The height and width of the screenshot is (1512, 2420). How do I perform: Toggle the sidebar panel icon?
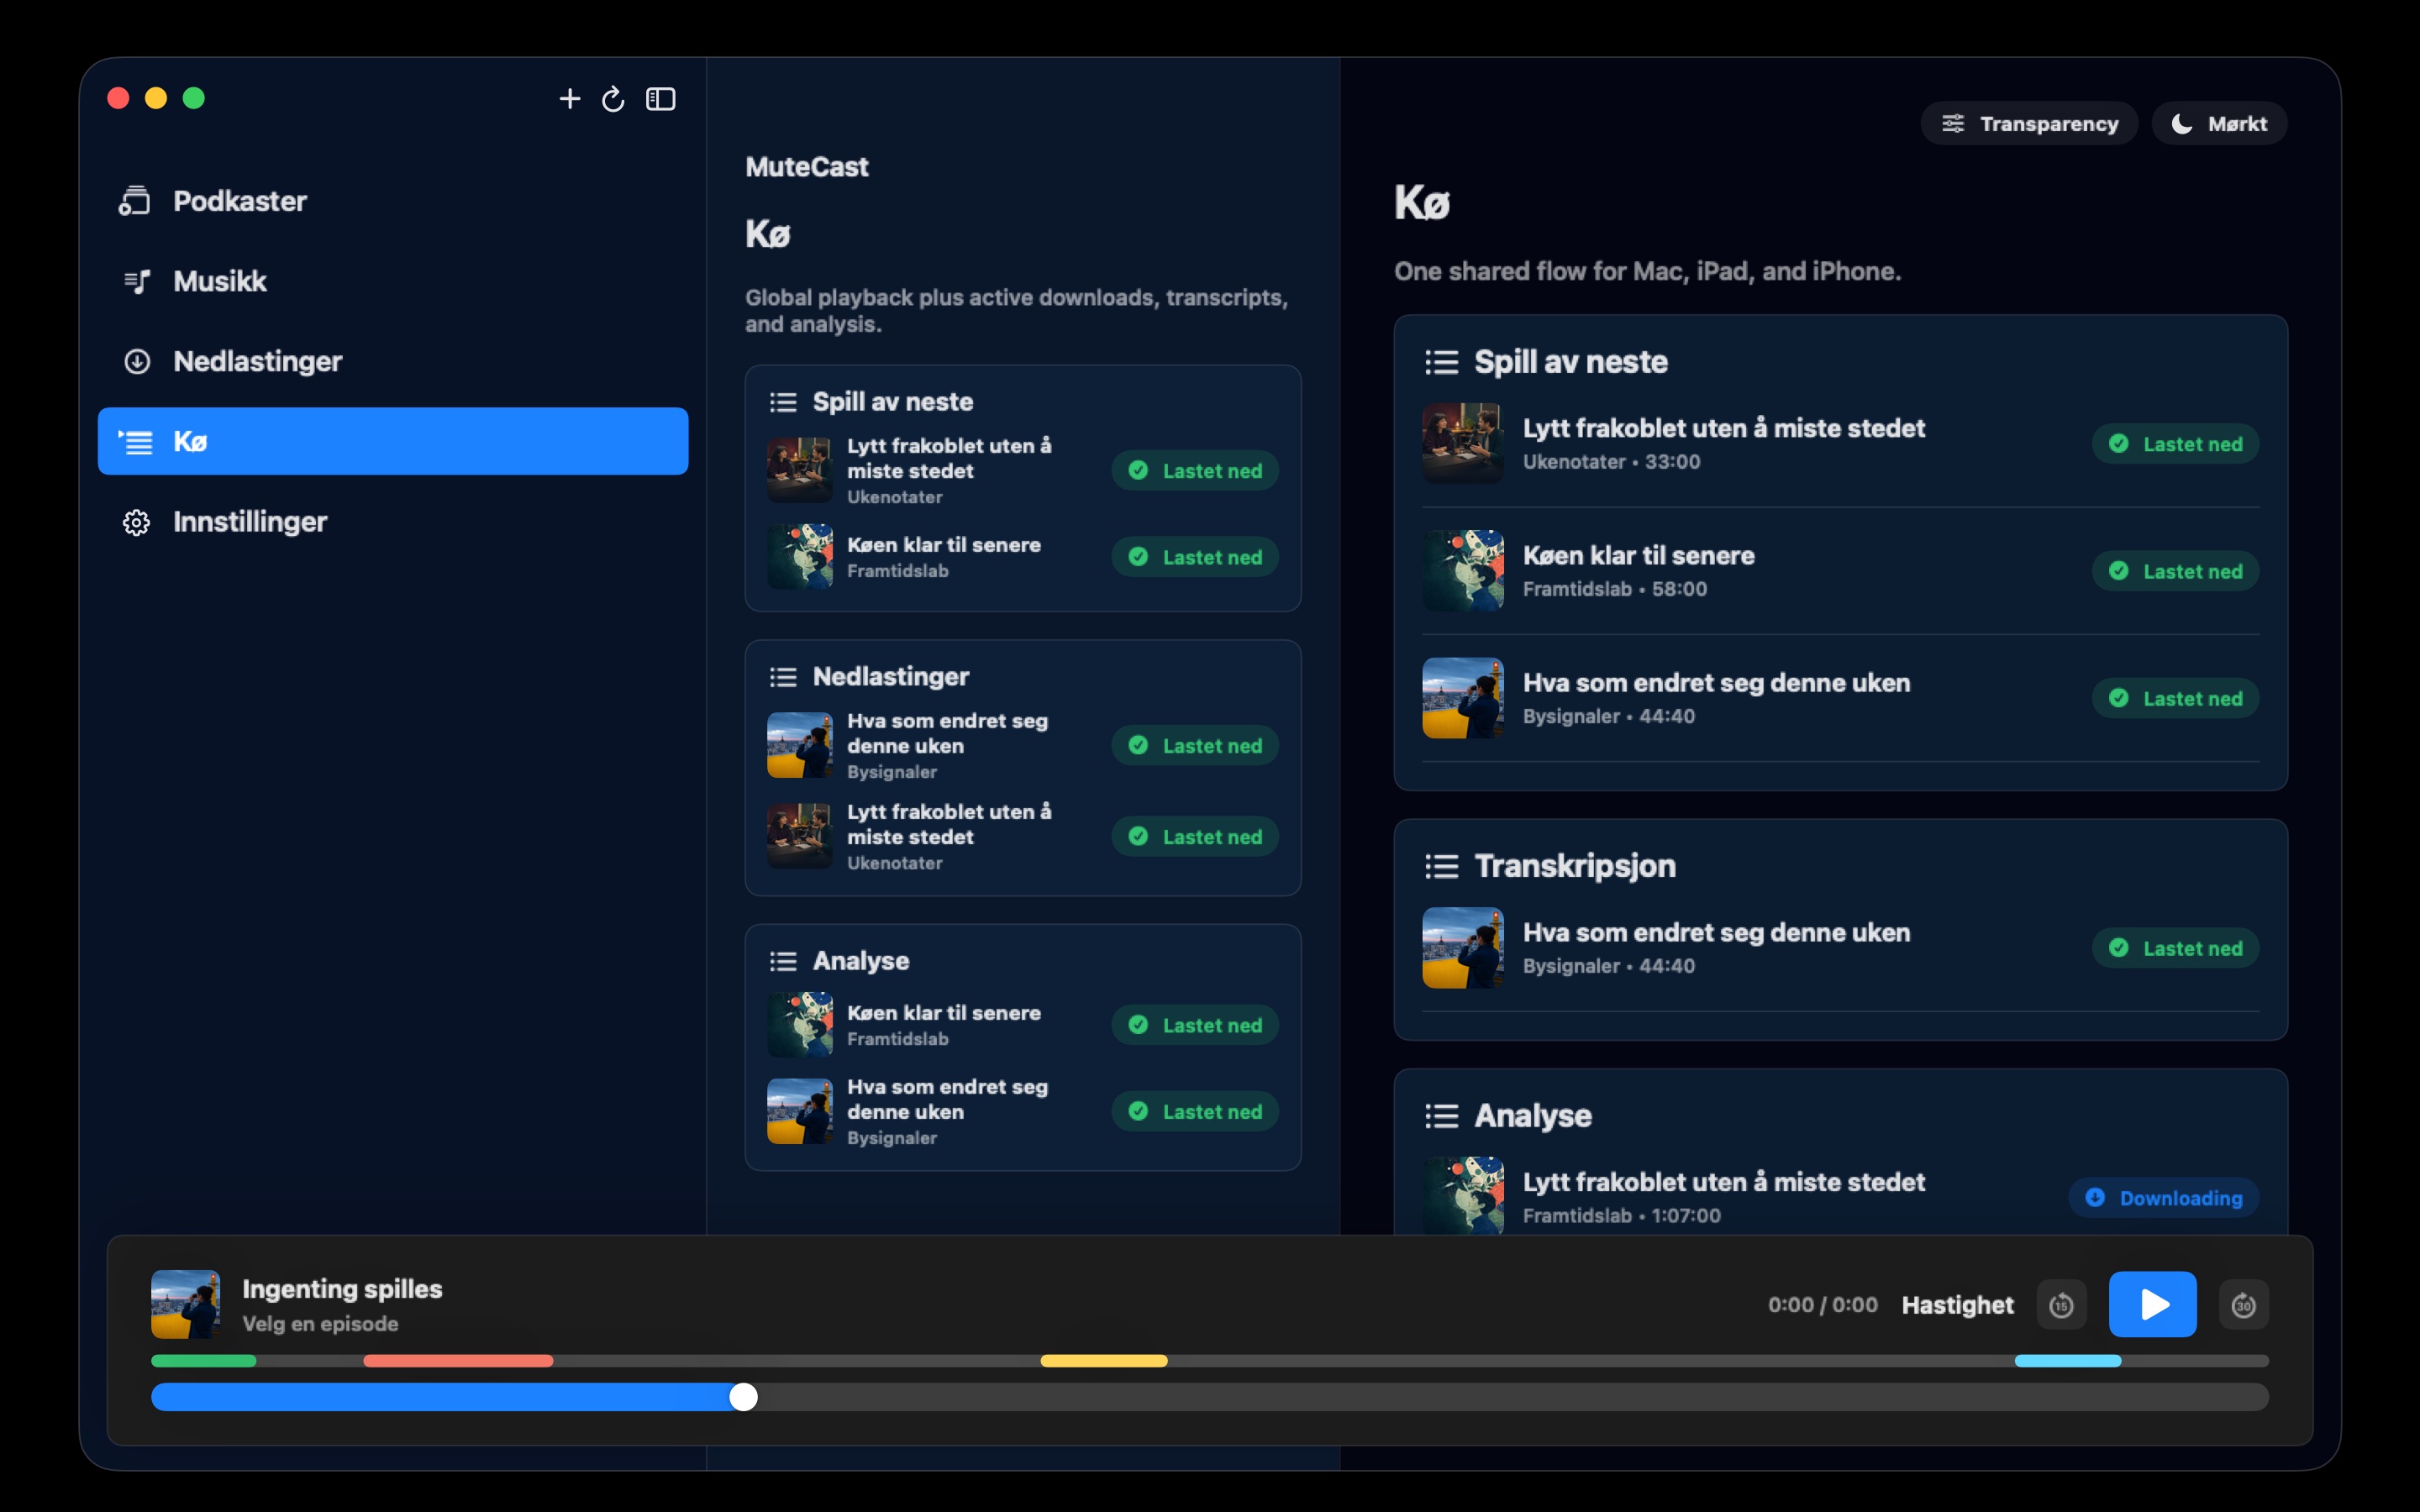pyautogui.click(x=661, y=99)
